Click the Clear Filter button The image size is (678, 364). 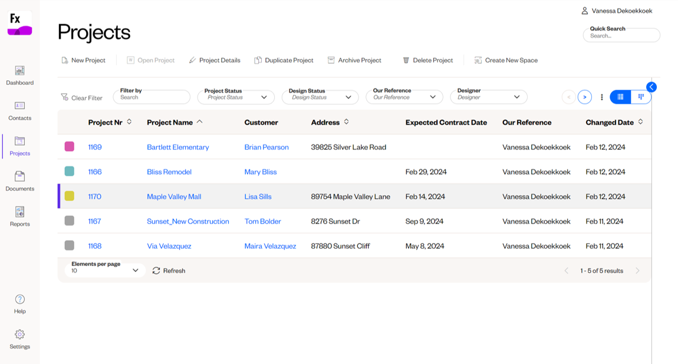click(82, 98)
